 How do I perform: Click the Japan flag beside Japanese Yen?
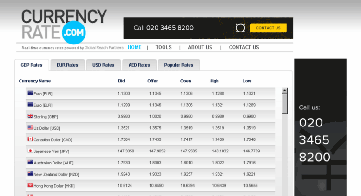(30, 151)
